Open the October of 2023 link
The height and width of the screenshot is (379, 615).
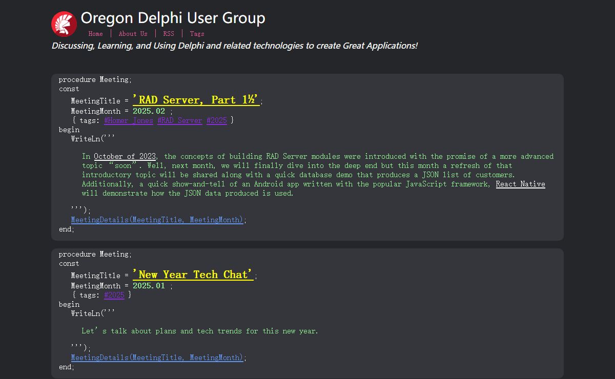coord(125,156)
